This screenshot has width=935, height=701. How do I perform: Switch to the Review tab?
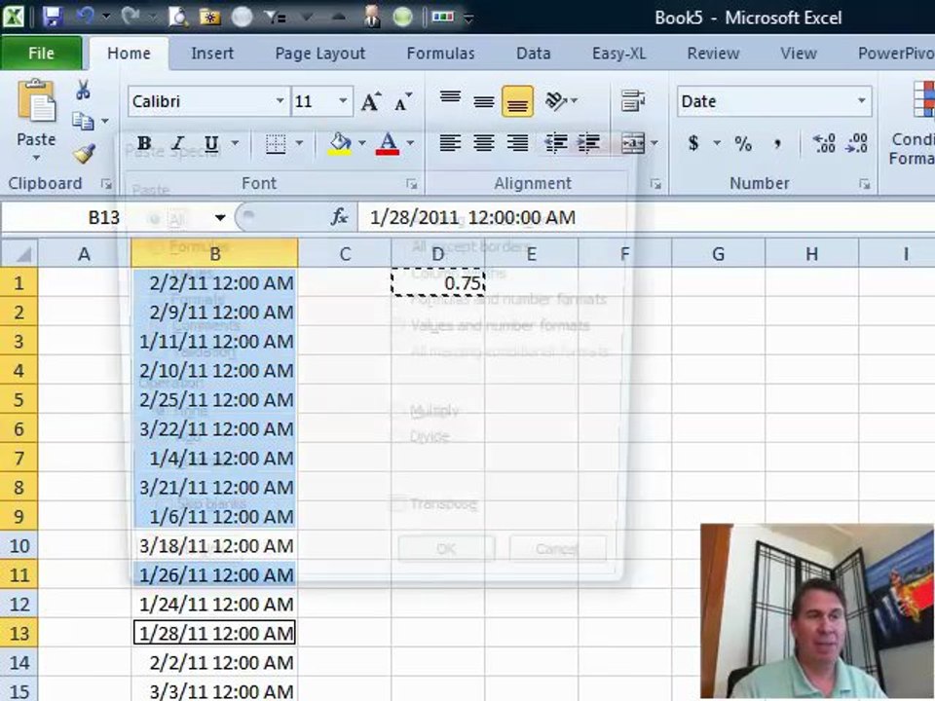[713, 54]
